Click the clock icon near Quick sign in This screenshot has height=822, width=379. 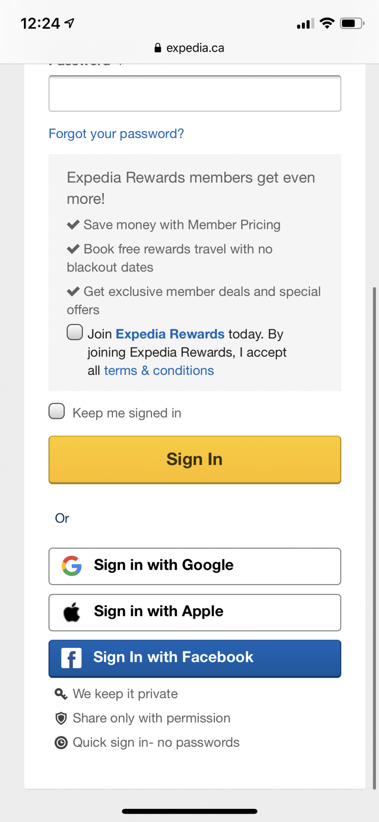[61, 743]
